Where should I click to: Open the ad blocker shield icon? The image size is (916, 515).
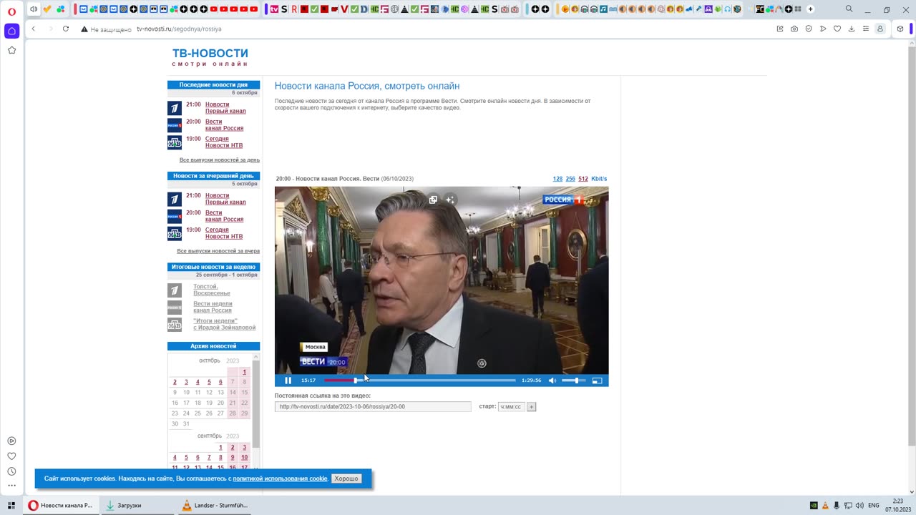[x=809, y=29]
